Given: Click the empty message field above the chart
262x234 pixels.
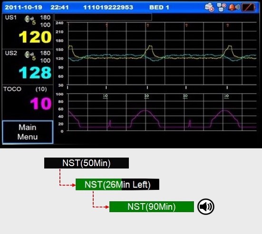Looking at the screenshot, I should (103, 17).
